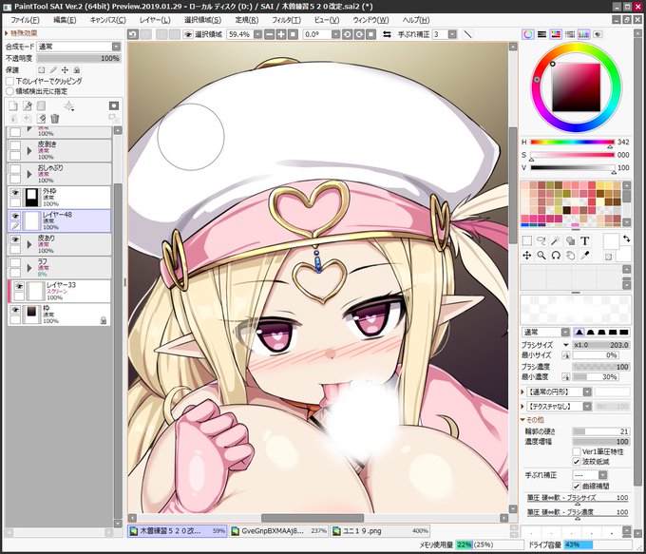
Task: Select the Text tool
Action: pos(584,240)
